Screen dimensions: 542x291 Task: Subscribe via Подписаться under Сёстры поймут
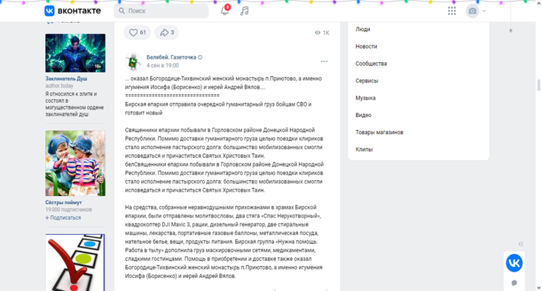[65, 218]
